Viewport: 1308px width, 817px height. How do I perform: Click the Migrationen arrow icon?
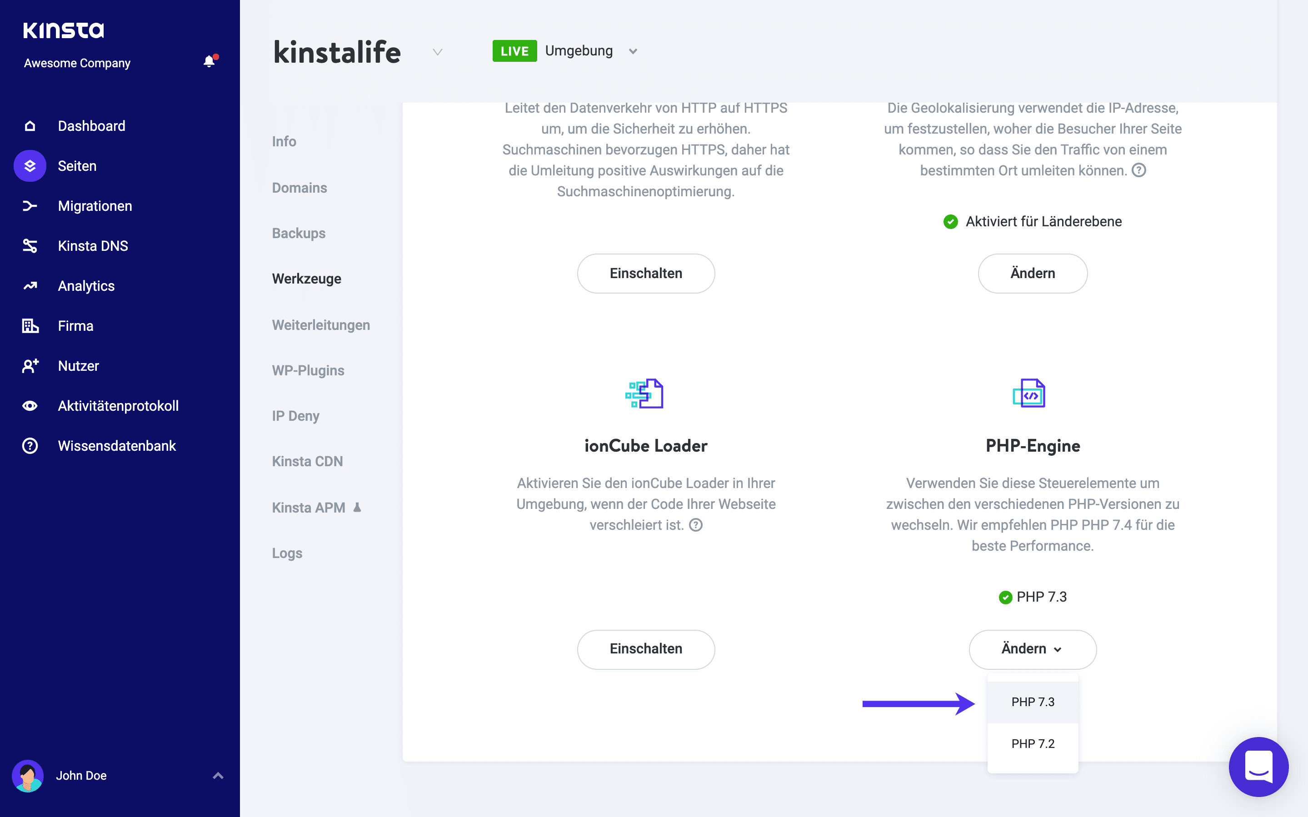point(30,206)
